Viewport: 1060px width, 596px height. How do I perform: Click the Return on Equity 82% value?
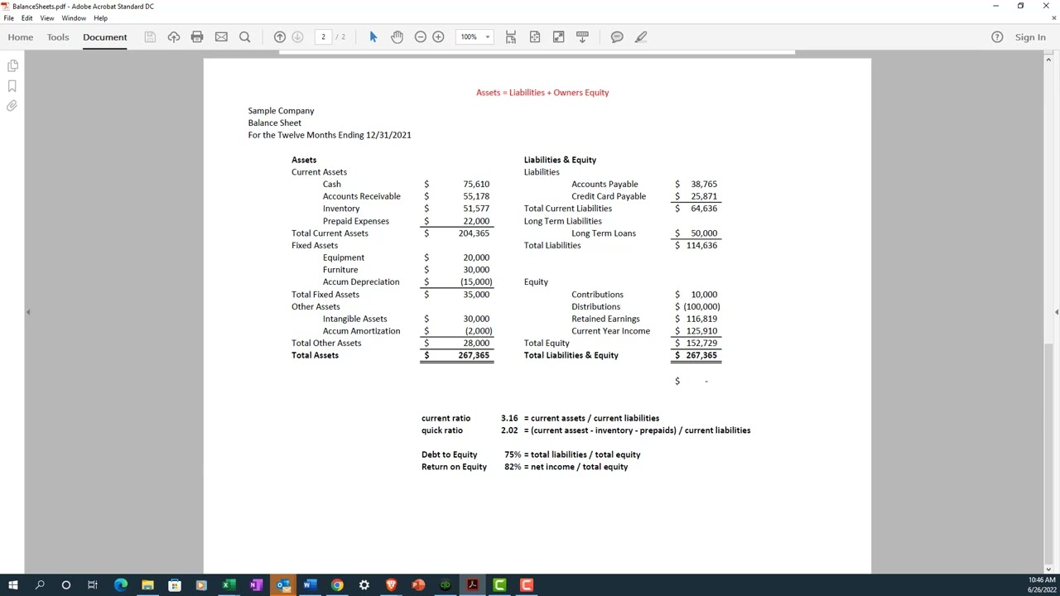point(513,467)
